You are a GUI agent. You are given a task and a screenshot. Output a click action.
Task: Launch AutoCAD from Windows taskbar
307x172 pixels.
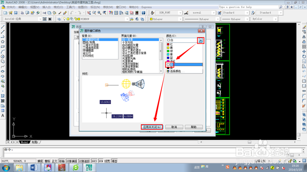coord(89,167)
